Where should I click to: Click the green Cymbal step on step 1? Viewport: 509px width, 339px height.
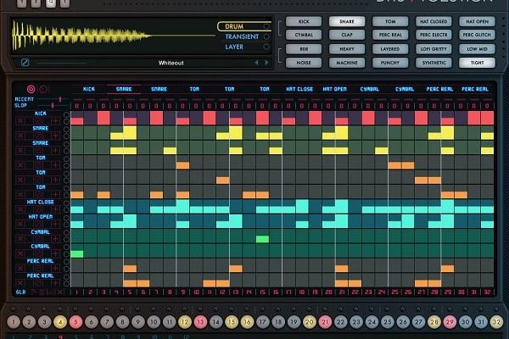coord(77,253)
